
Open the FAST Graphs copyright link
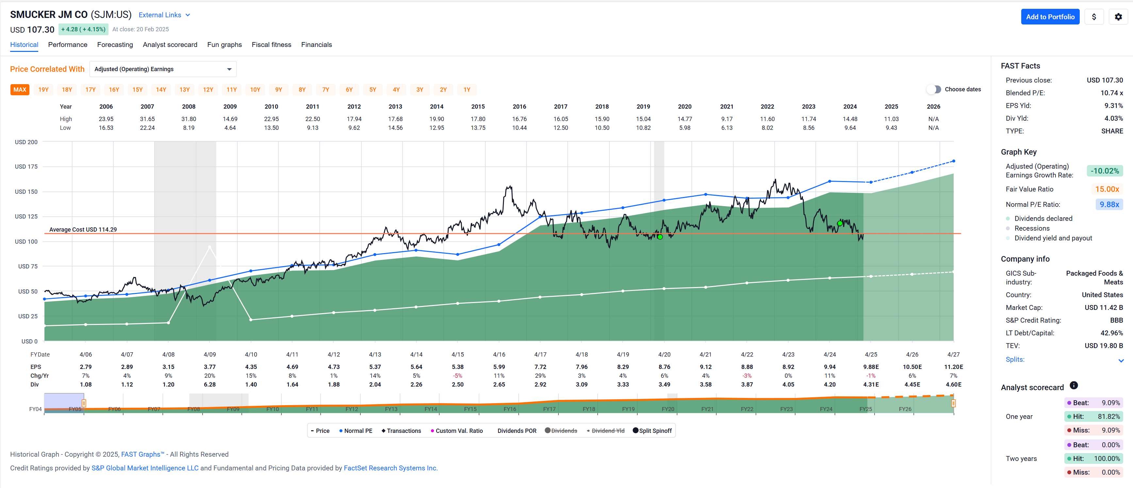pos(142,454)
